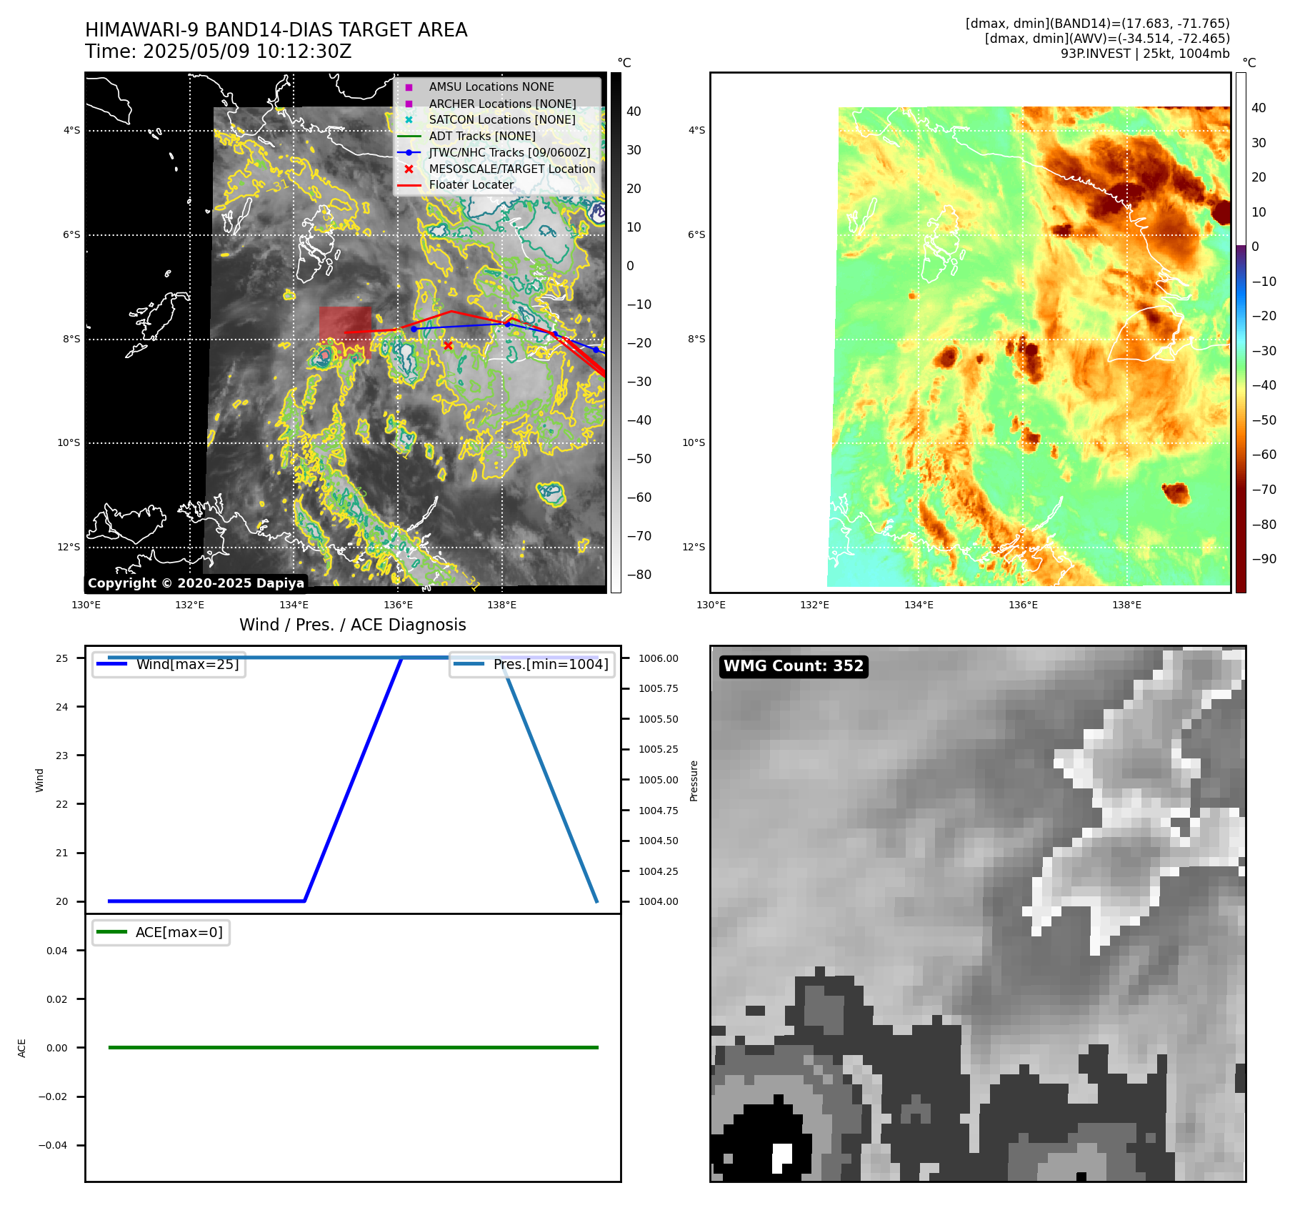
Task: Click the '−90' tick on rainbow colorbar
Action: (1264, 559)
